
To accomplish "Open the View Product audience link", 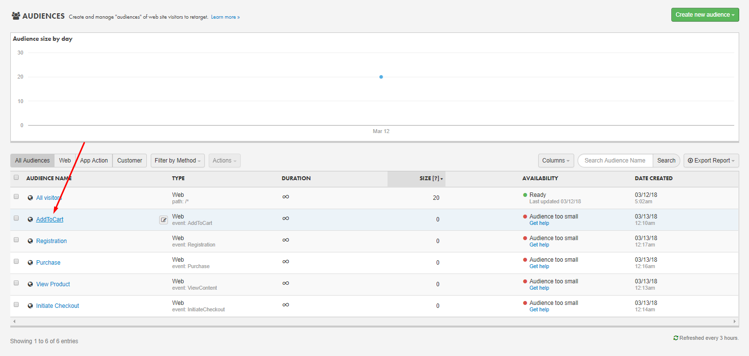I will tap(53, 284).
